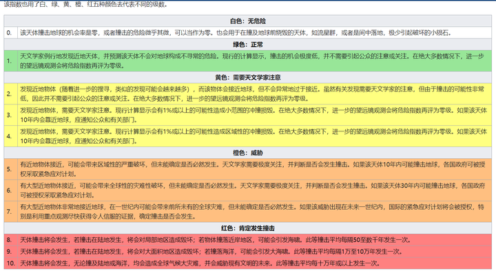496x273 pixels.
Task: Select the level number '2.' yellow cell
Action: [11, 94]
